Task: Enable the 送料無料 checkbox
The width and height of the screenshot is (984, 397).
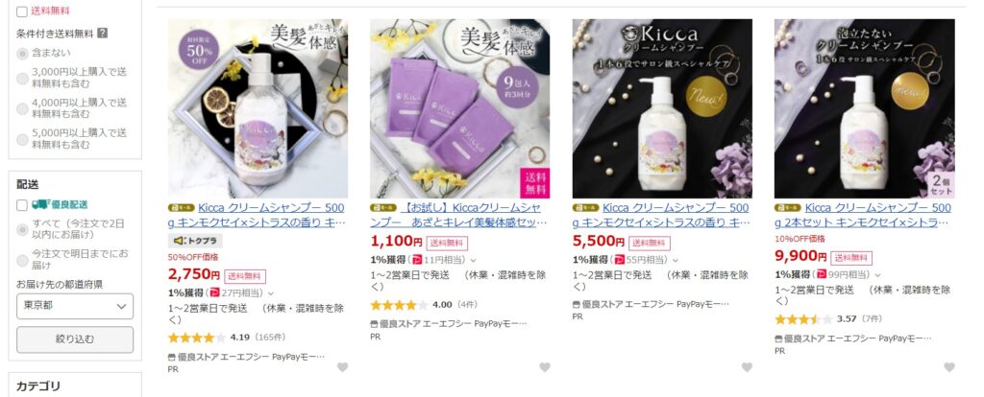Action: [x=22, y=11]
